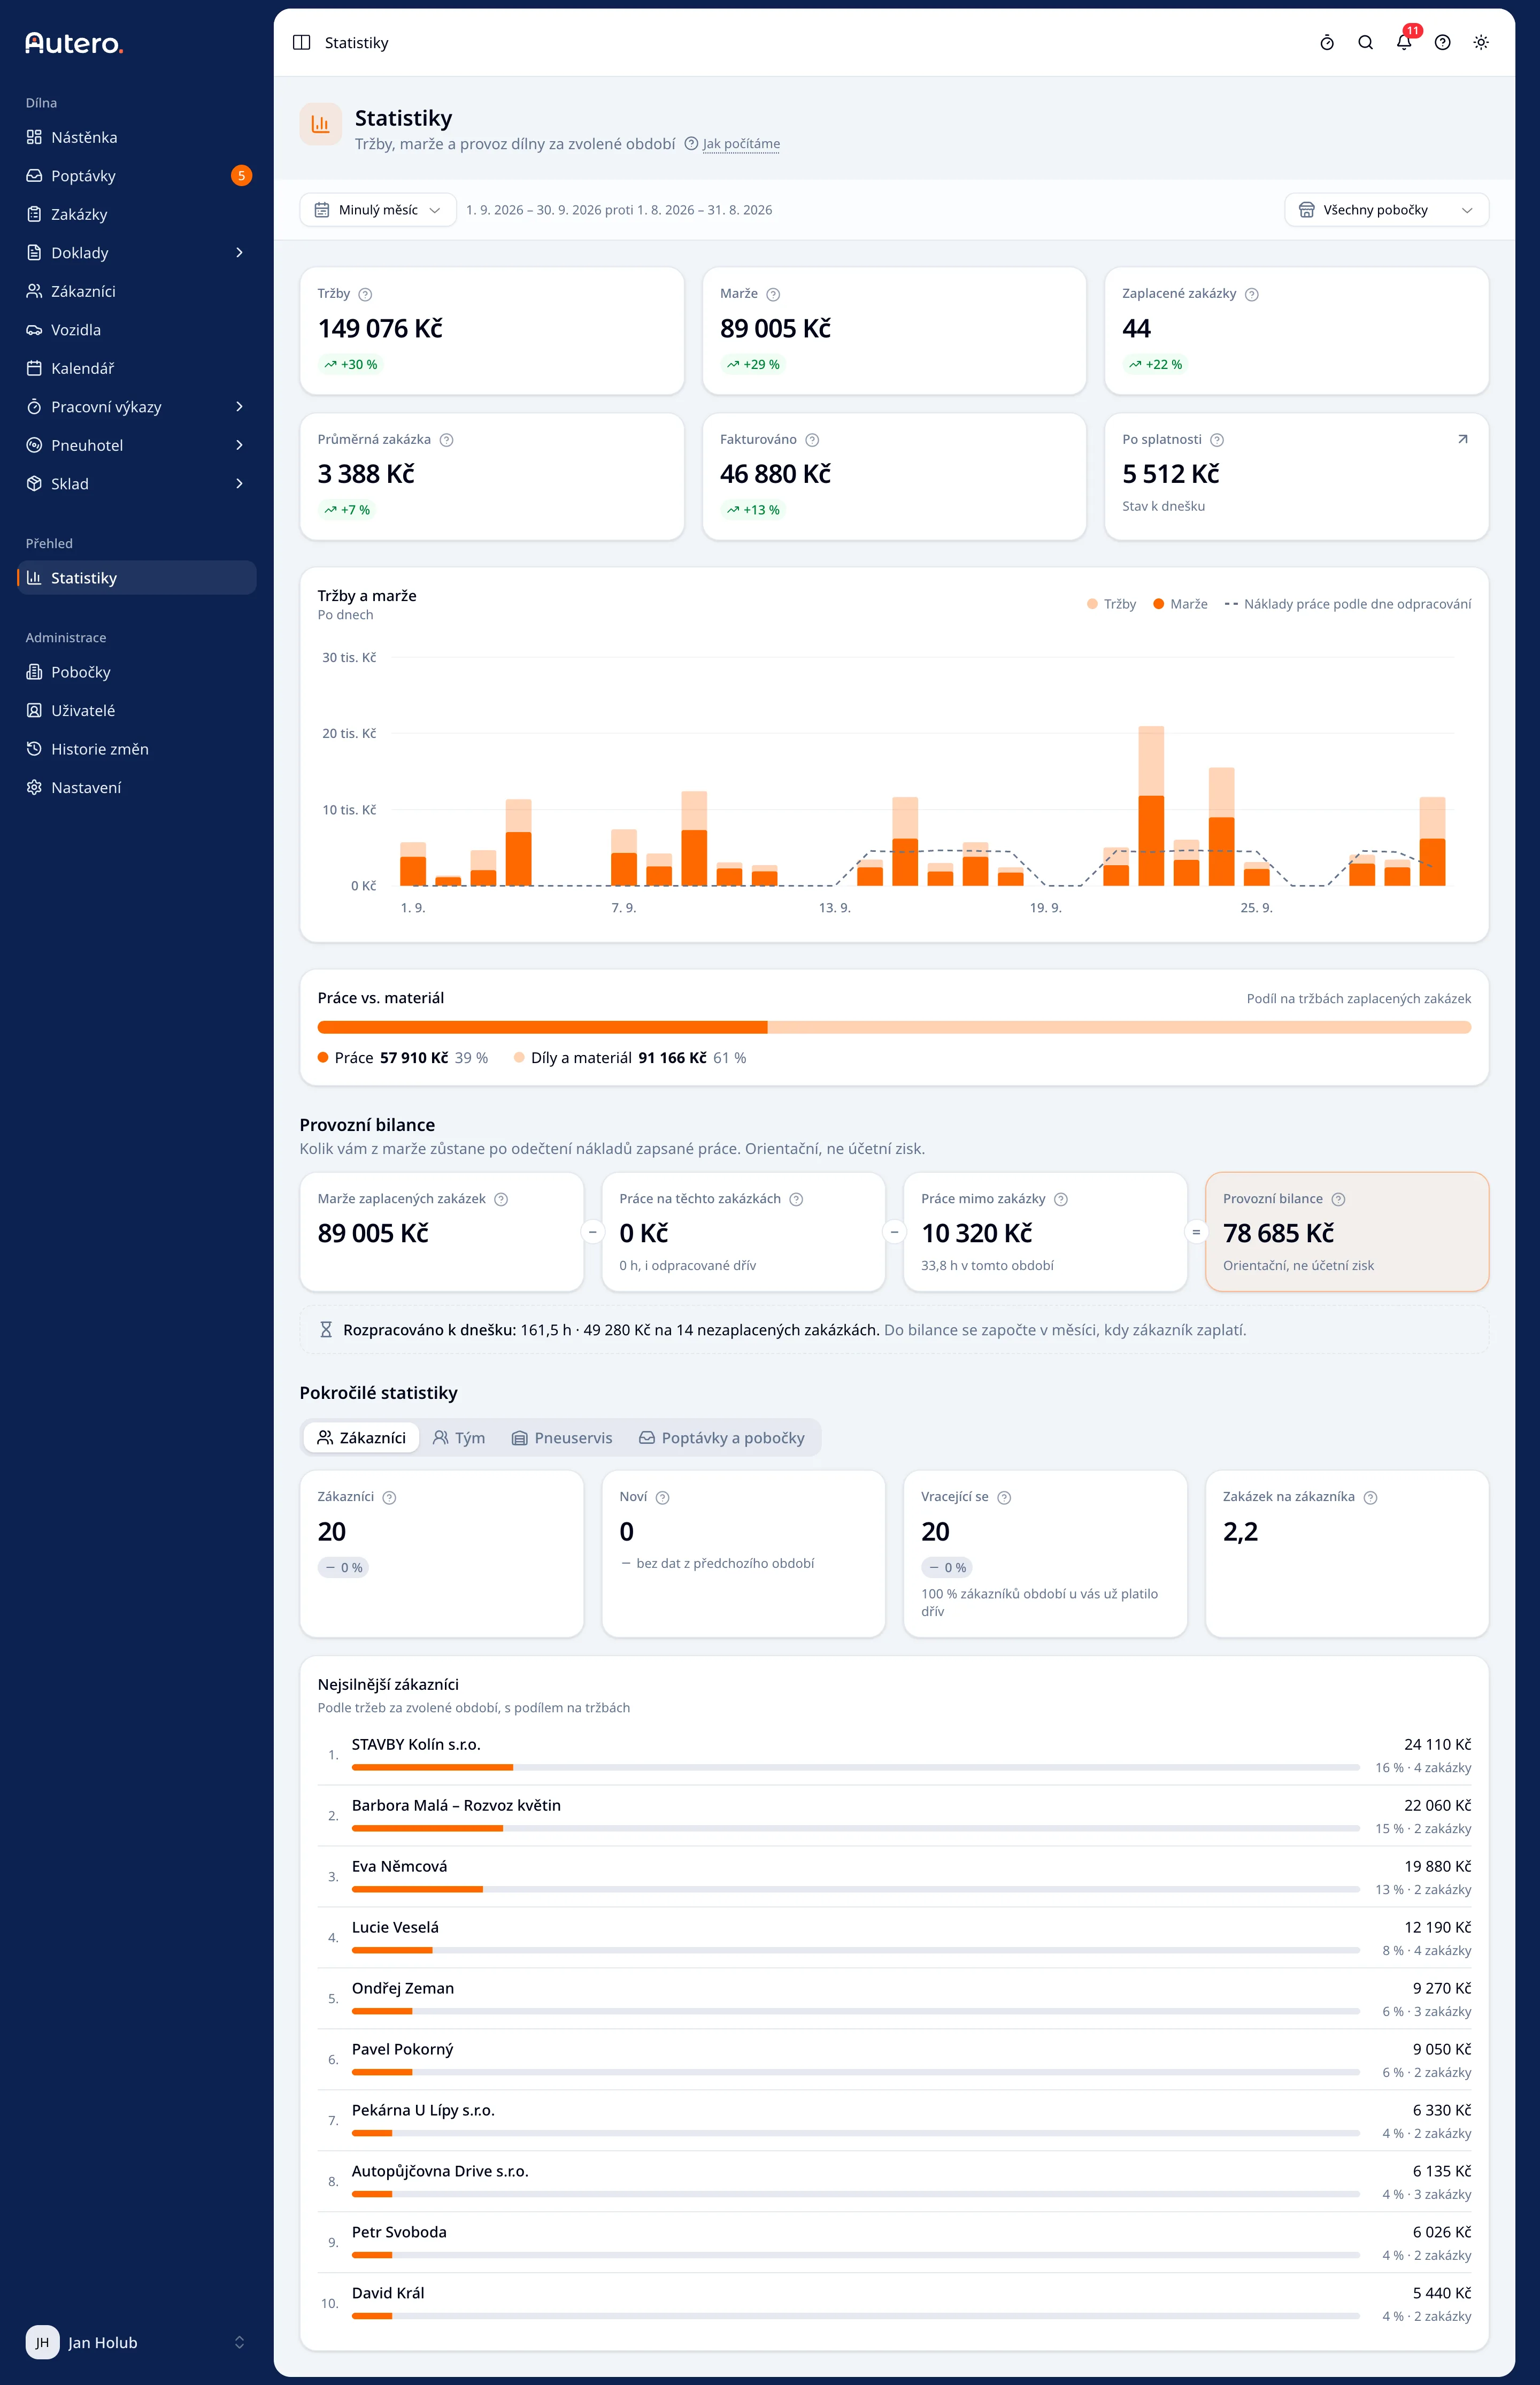Viewport: 1540px width, 2385px height.
Task: Click the tallest chart bar near 22. 9.
Action: [x=1151, y=806]
